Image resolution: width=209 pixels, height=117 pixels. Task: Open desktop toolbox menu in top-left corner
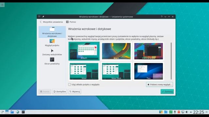2,5
